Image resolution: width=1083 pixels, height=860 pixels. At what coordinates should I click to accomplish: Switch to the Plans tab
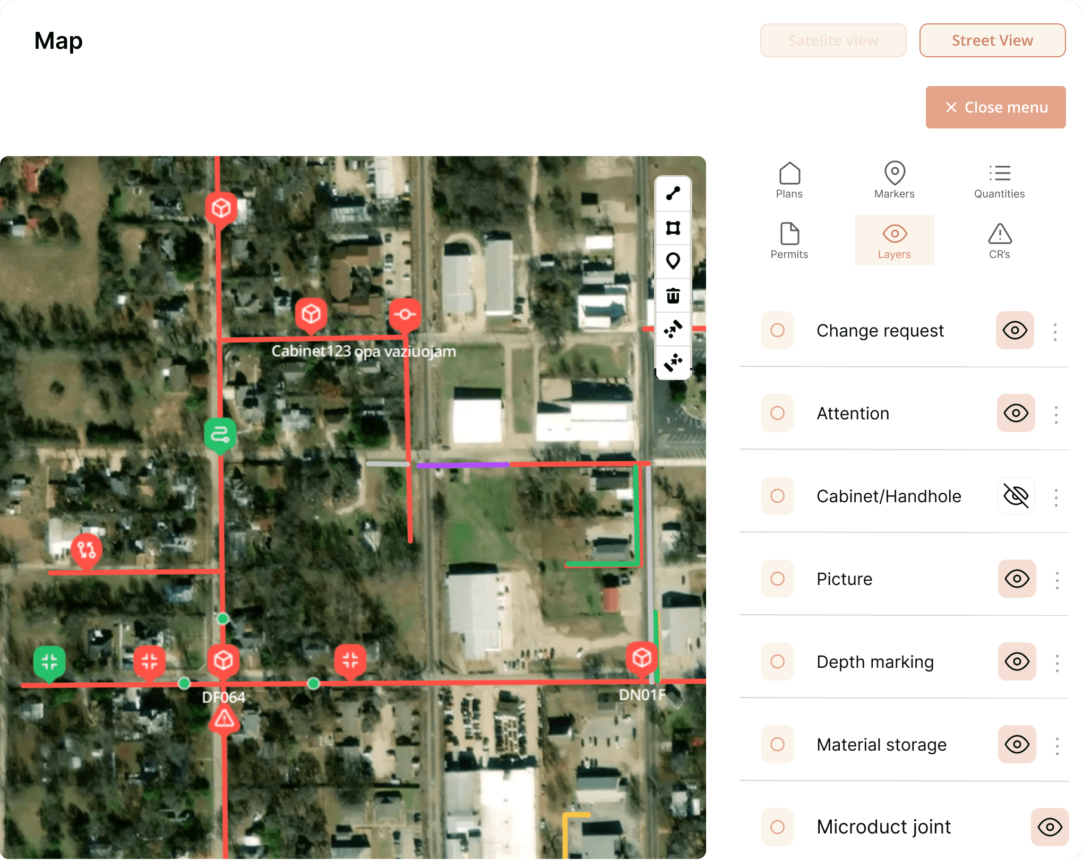[x=789, y=179]
